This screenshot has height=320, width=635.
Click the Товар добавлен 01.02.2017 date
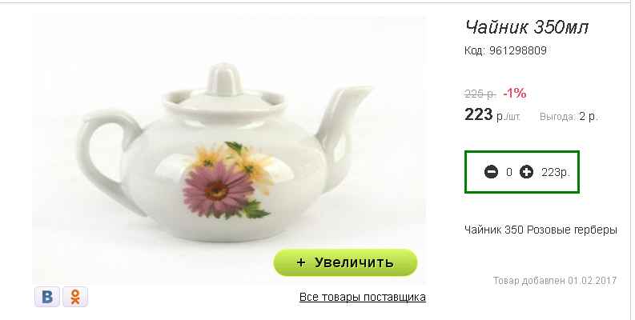555,280
